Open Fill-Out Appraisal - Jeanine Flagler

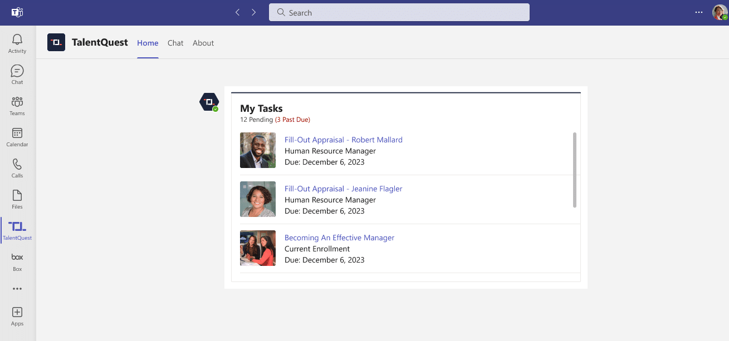(x=344, y=189)
